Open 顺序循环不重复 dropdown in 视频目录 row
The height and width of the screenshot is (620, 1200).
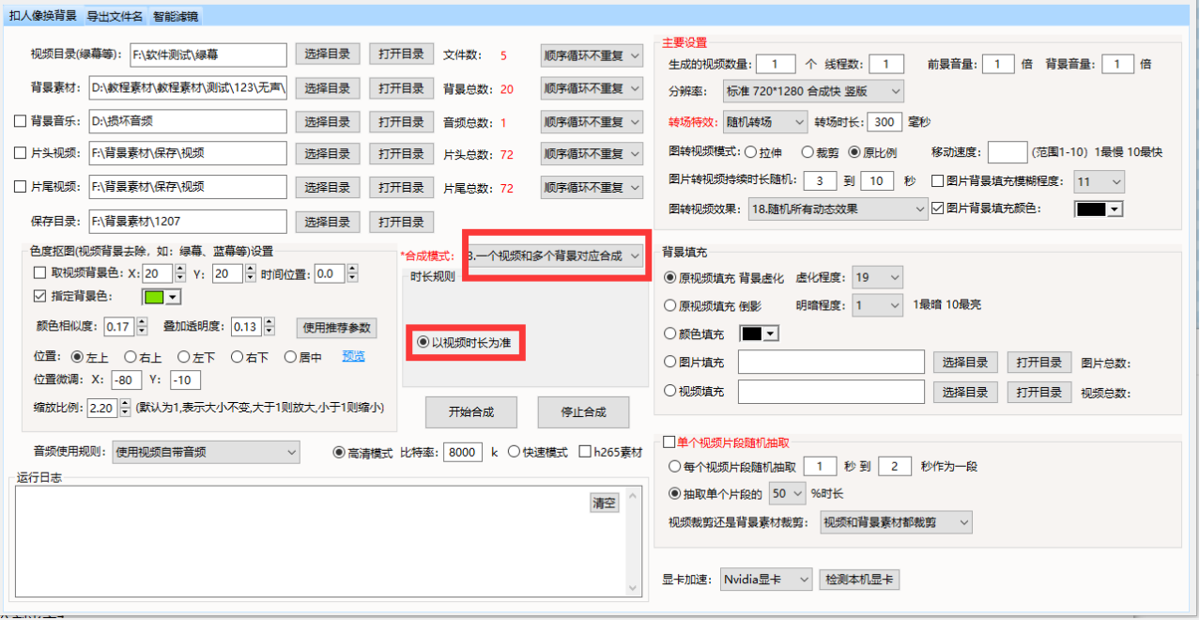pos(592,55)
